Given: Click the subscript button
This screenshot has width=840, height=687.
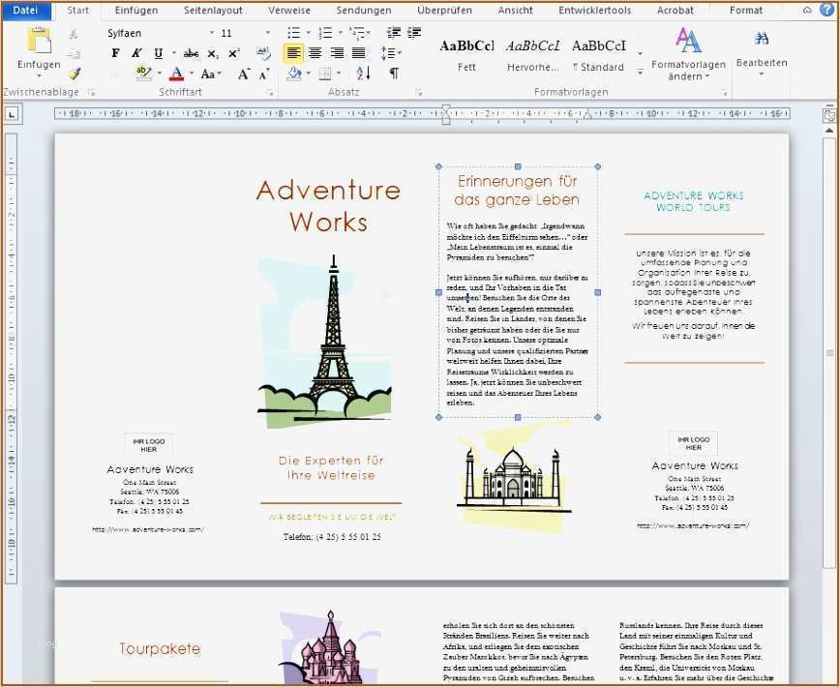Looking at the screenshot, I should (213, 53).
